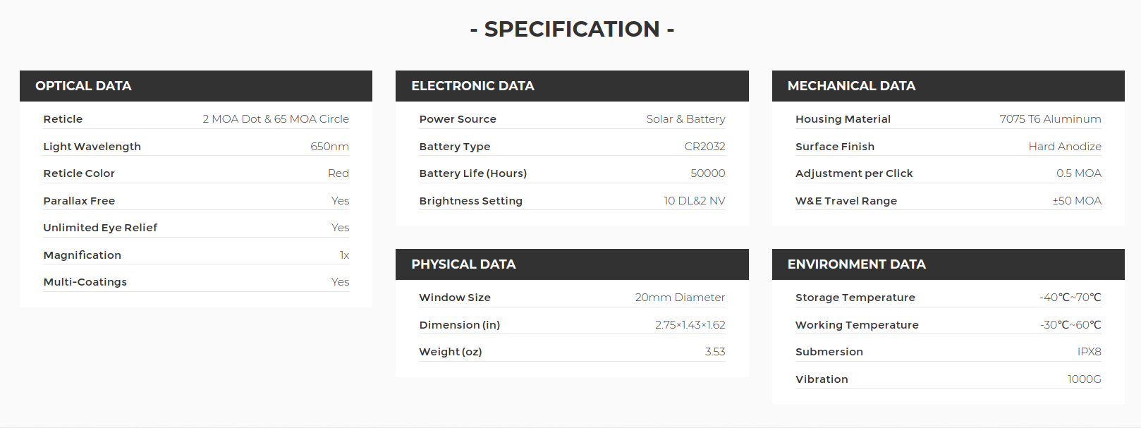The height and width of the screenshot is (428, 1141).
Task: Click the Hard Anodize surface finish value
Action: 1065,147
